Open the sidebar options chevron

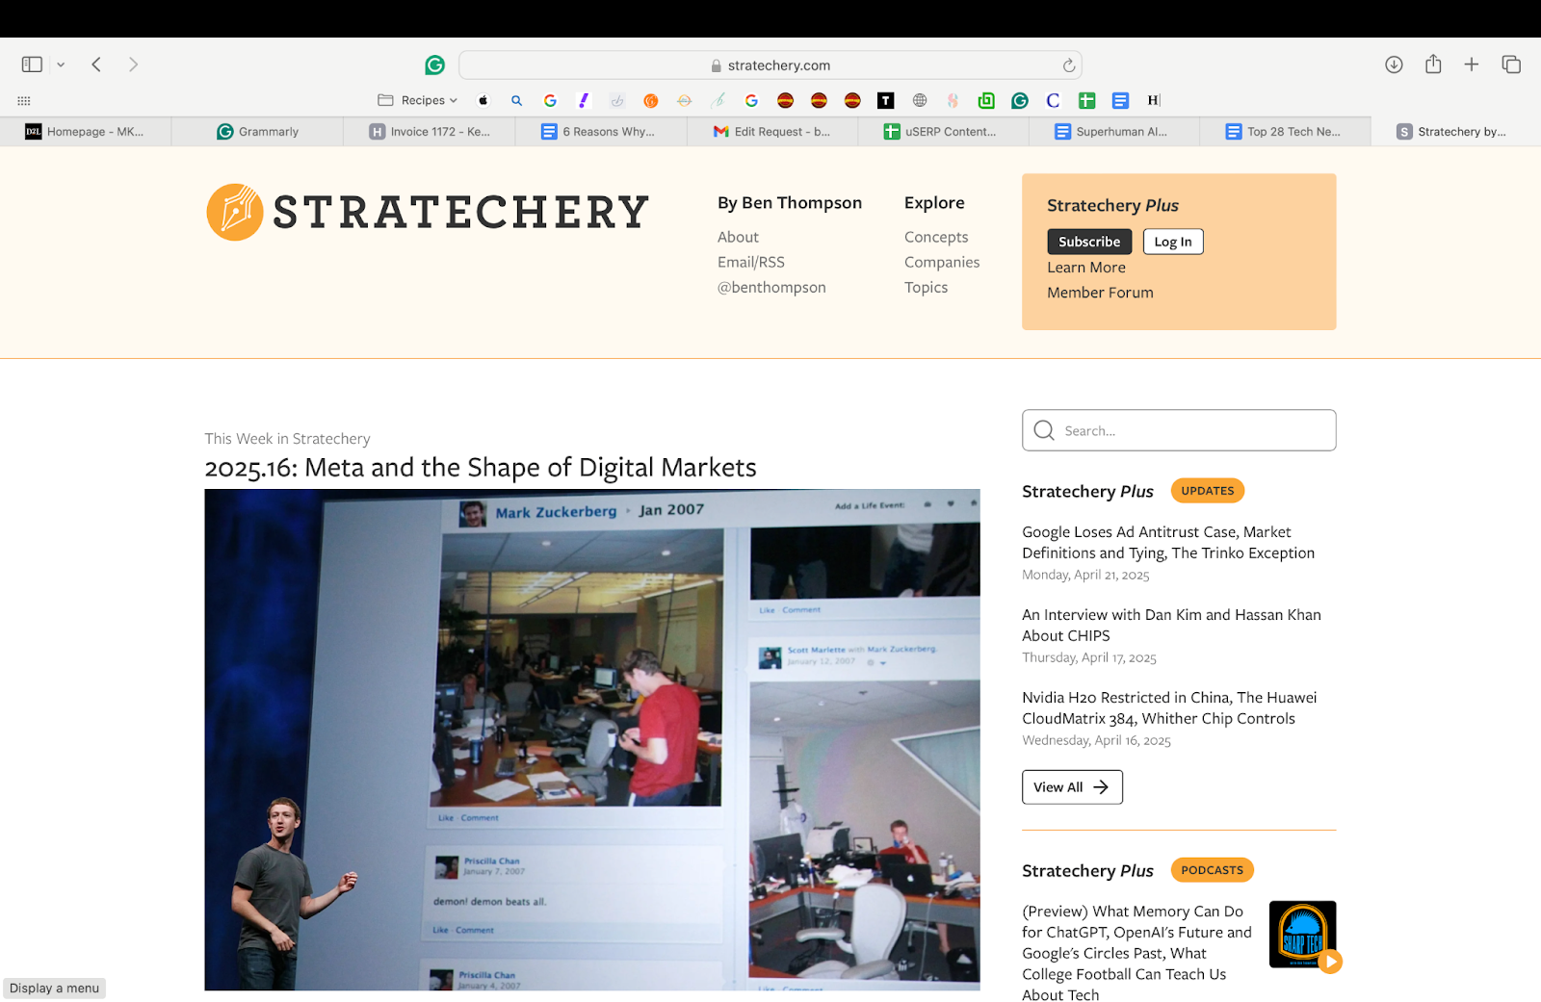[61, 64]
